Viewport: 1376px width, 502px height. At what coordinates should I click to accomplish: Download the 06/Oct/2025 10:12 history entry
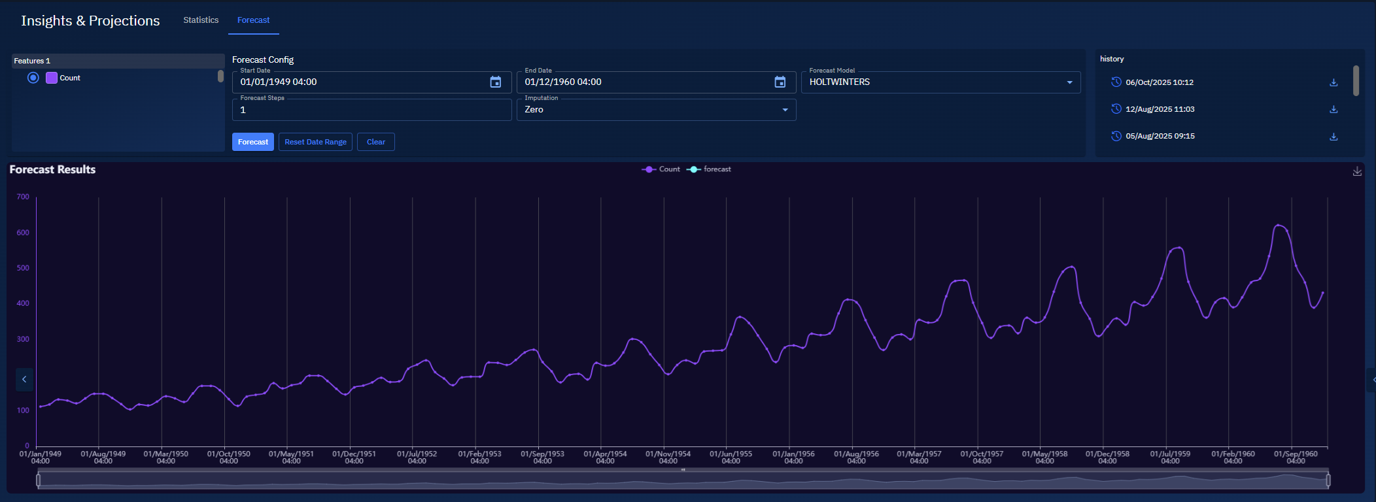pyautogui.click(x=1333, y=82)
